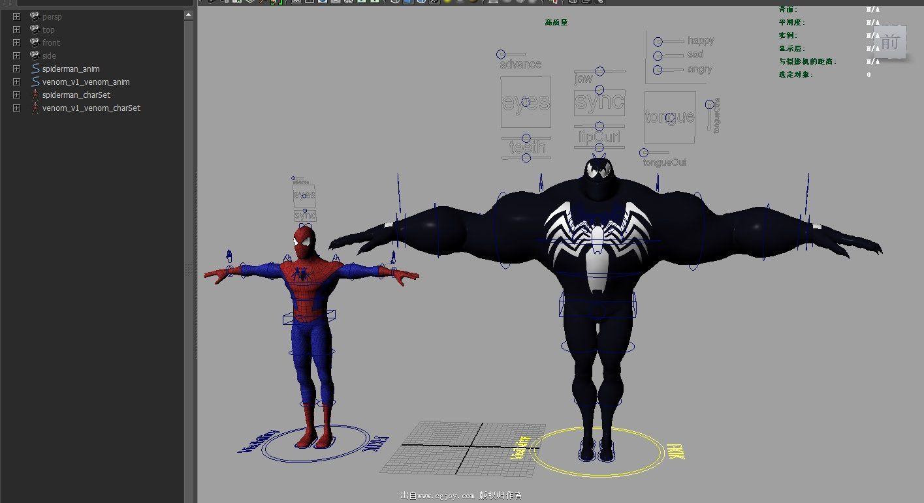Viewport: 924px width, 503px height.
Task: Click the sad expression slider handle
Action: point(658,57)
